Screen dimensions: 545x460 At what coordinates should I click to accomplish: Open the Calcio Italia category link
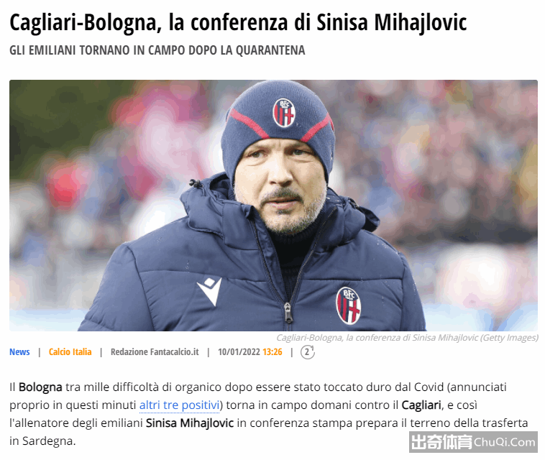point(70,352)
